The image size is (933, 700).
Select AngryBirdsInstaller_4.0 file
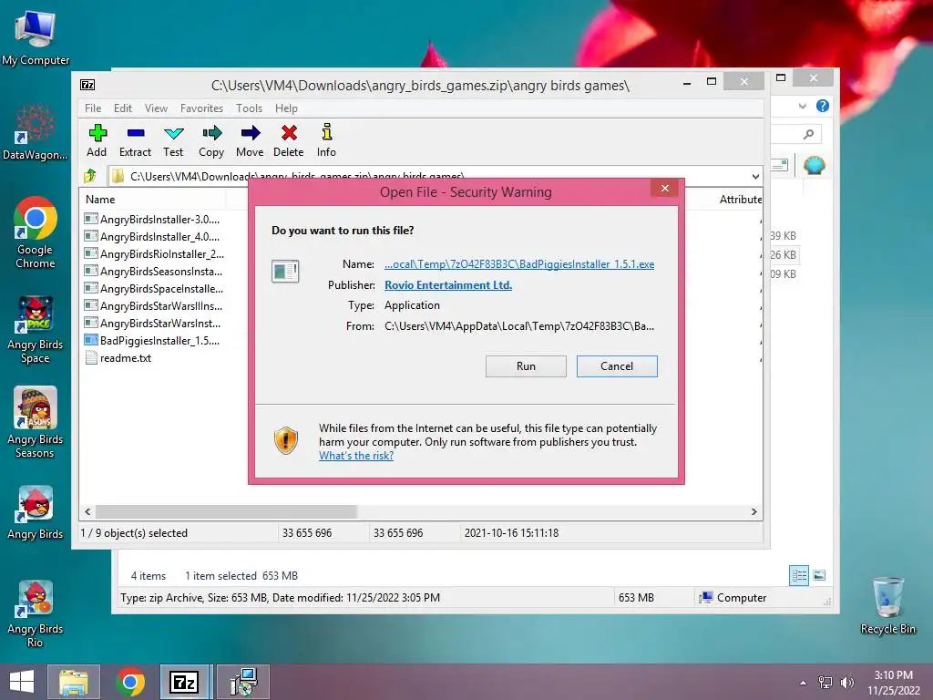152,236
